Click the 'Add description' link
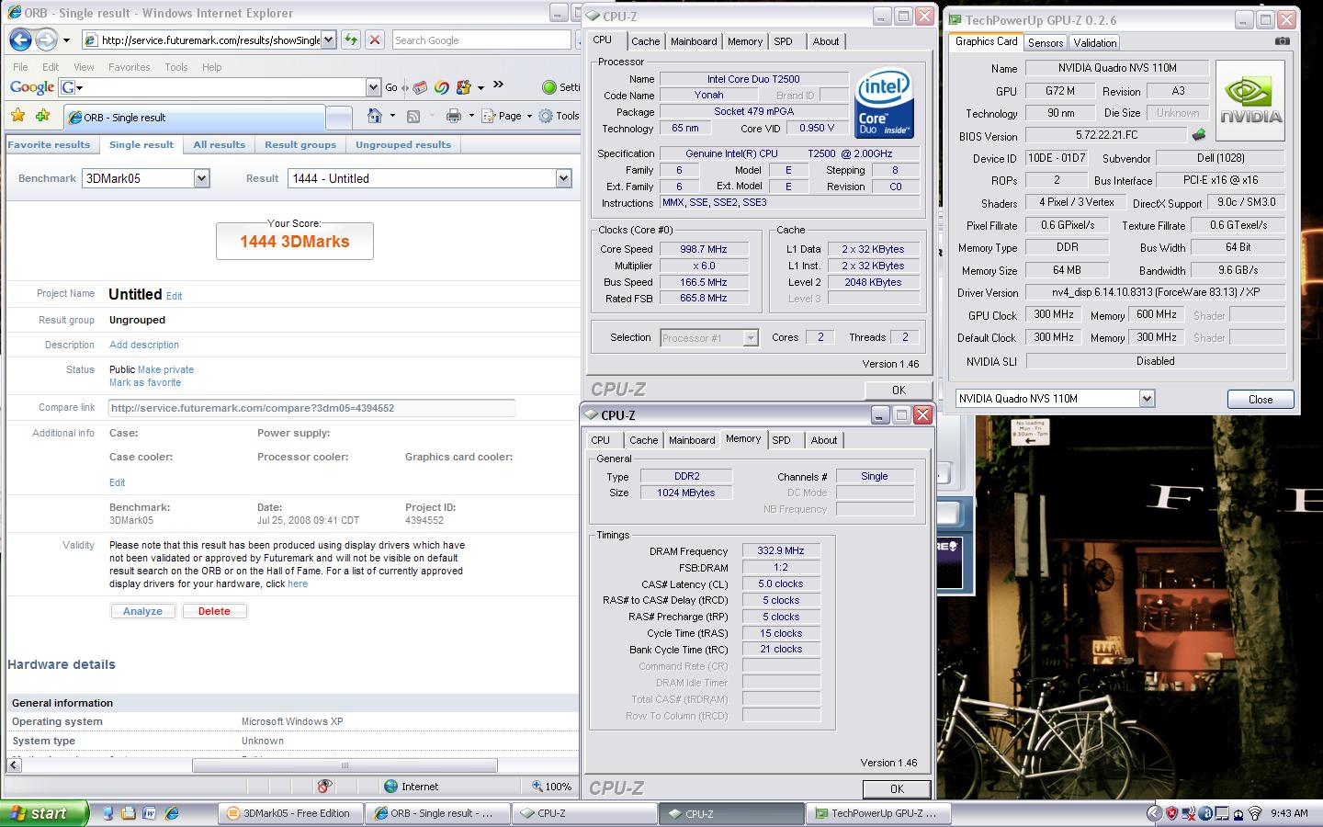Screen dimensions: 1323x827 pos(144,345)
